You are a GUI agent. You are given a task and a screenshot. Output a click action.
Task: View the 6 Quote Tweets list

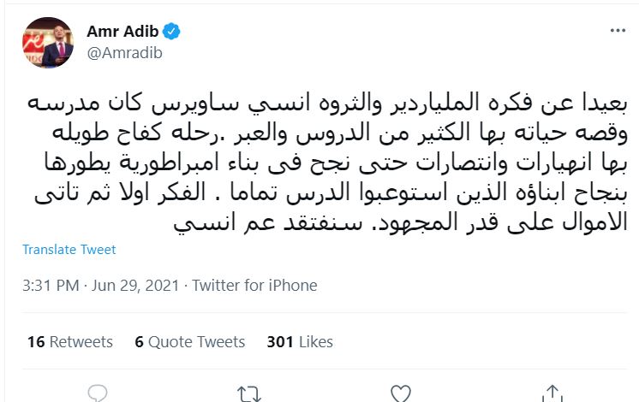(x=190, y=342)
